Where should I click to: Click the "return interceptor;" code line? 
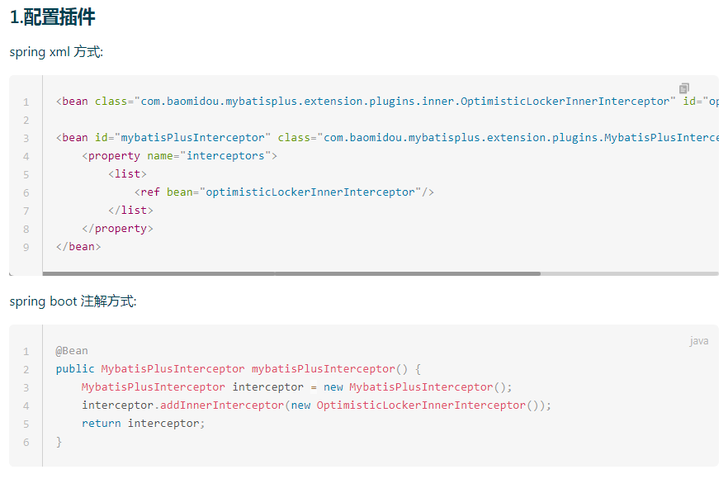pyautogui.click(x=143, y=424)
